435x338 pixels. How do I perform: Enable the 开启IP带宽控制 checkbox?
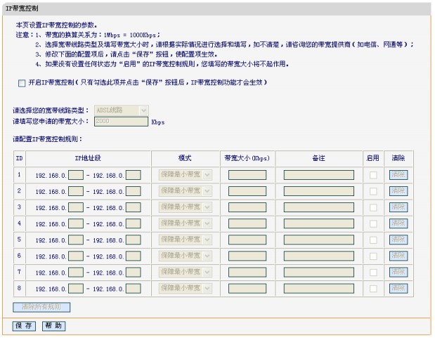pos(22,83)
